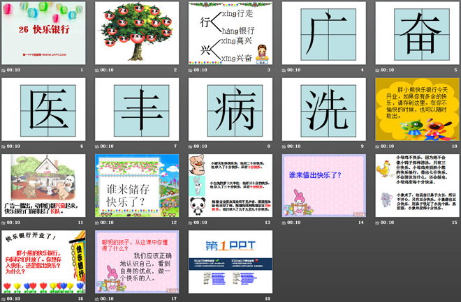461x302 pixels.
Task: Select the slide showing character 病
Action: pyautogui.click(x=230, y=109)
